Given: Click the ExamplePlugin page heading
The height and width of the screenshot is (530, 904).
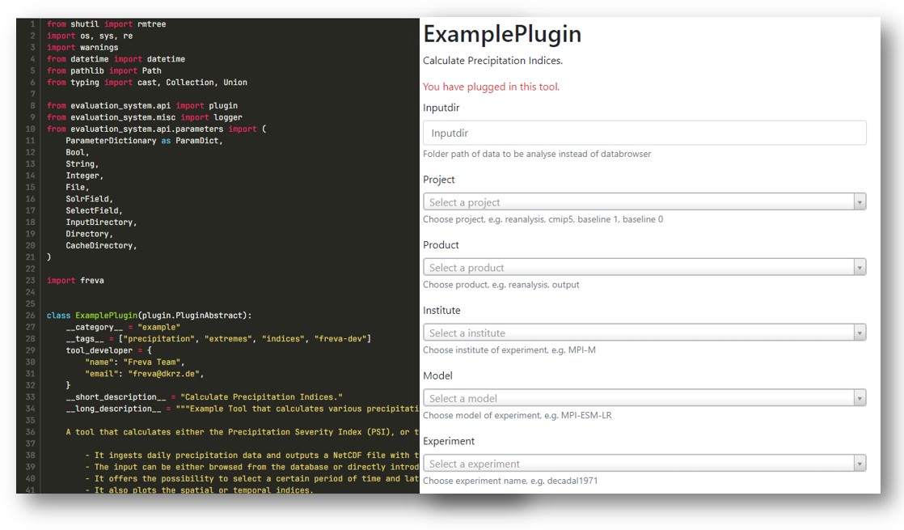Looking at the screenshot, I should pos(502,34).
